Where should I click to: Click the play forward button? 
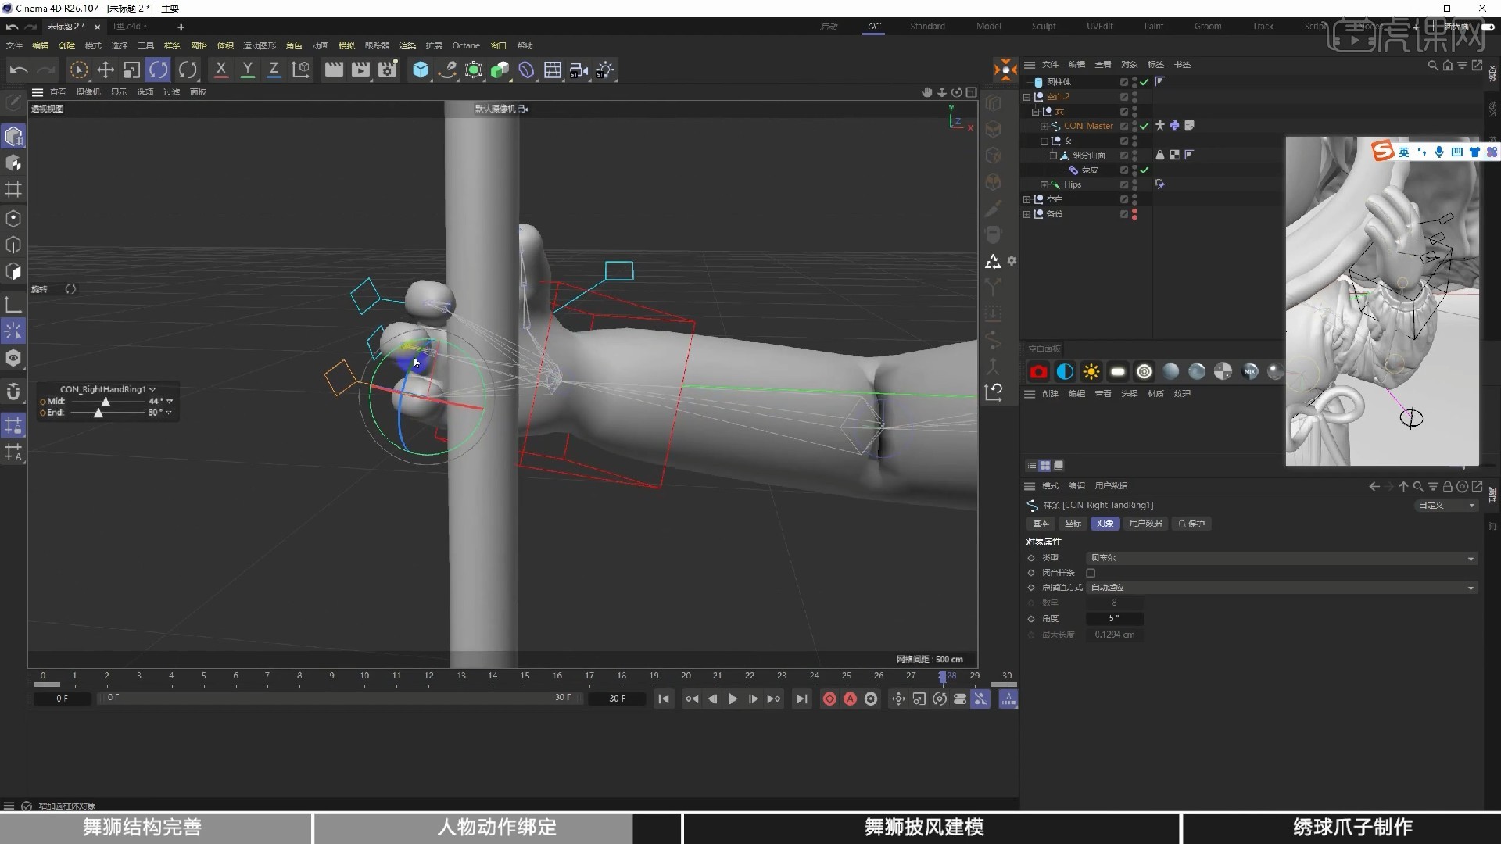point(733,699)
